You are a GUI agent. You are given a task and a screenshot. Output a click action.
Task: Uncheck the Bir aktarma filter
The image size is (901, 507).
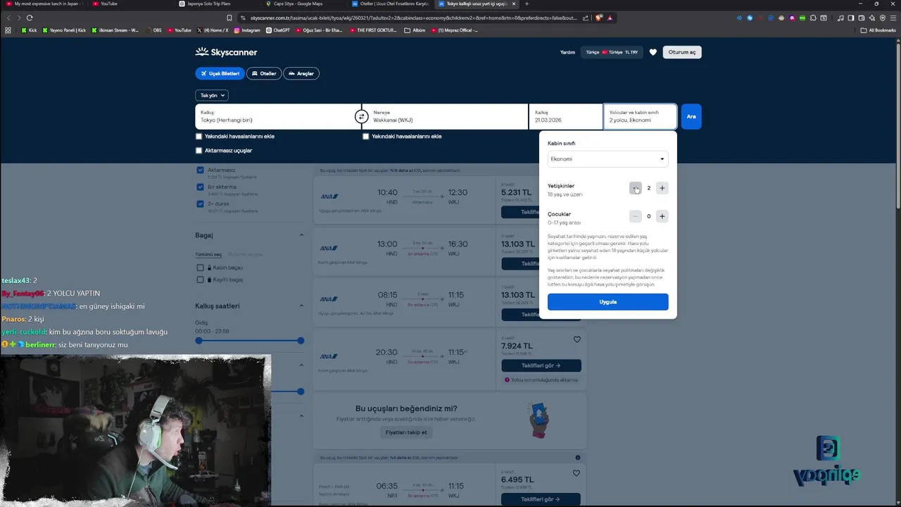201,187
